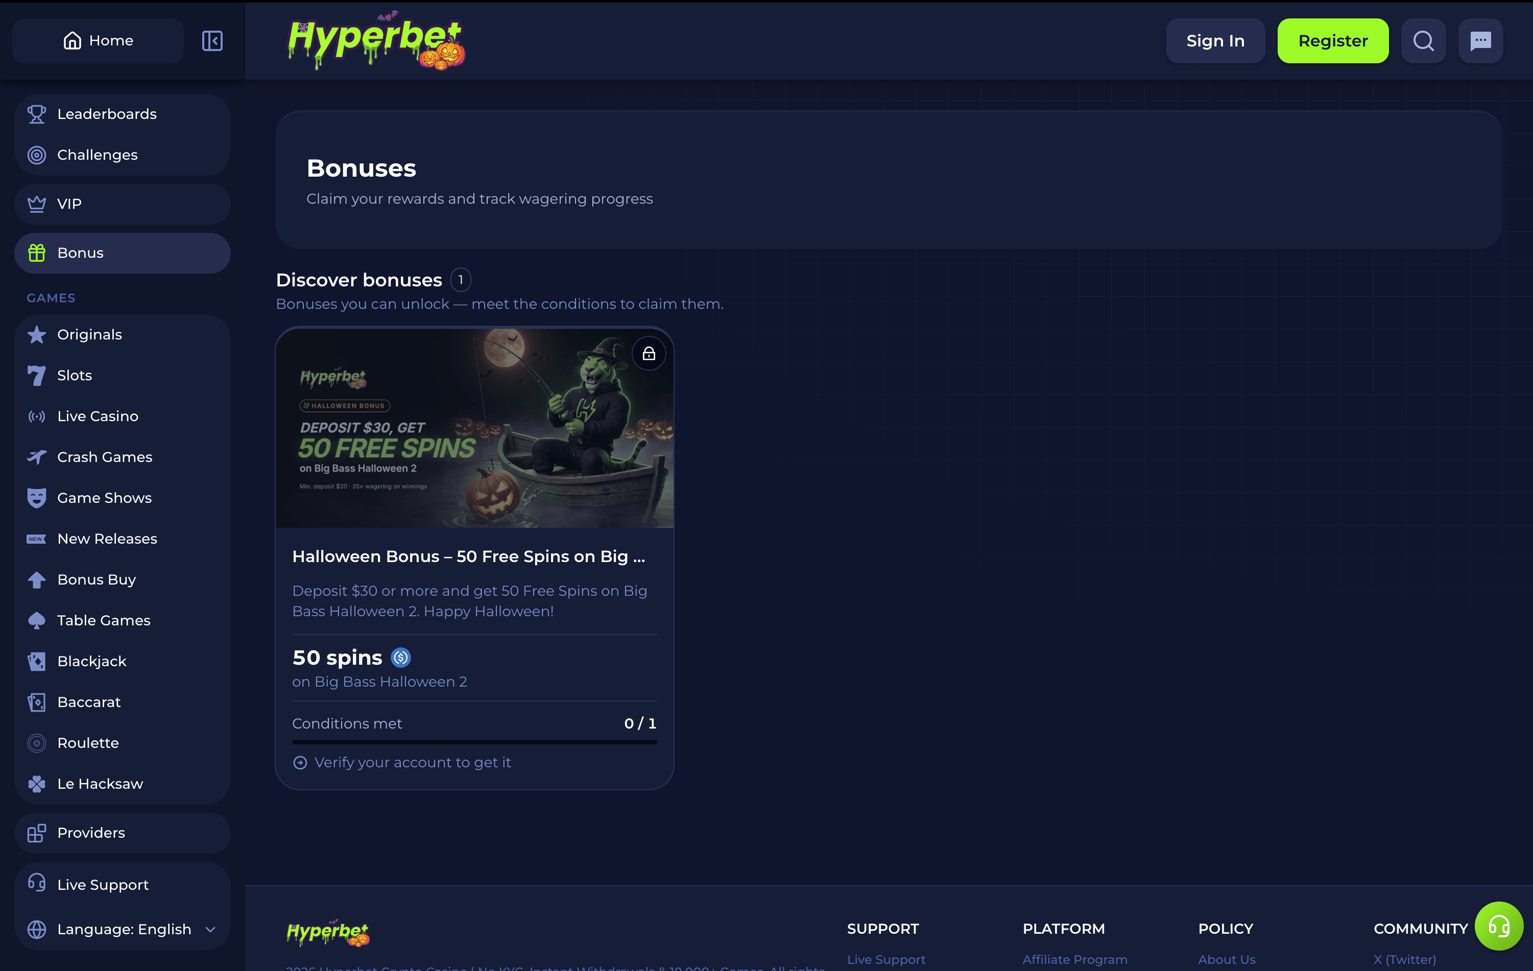Image resolution: width=1533 pixels, height=971 pixels.
Task: Click the Le Hacksaw clover icon
Action: (x=37, y=784)
